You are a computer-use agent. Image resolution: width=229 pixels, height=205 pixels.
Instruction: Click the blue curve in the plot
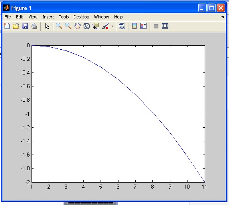point(118,79)
